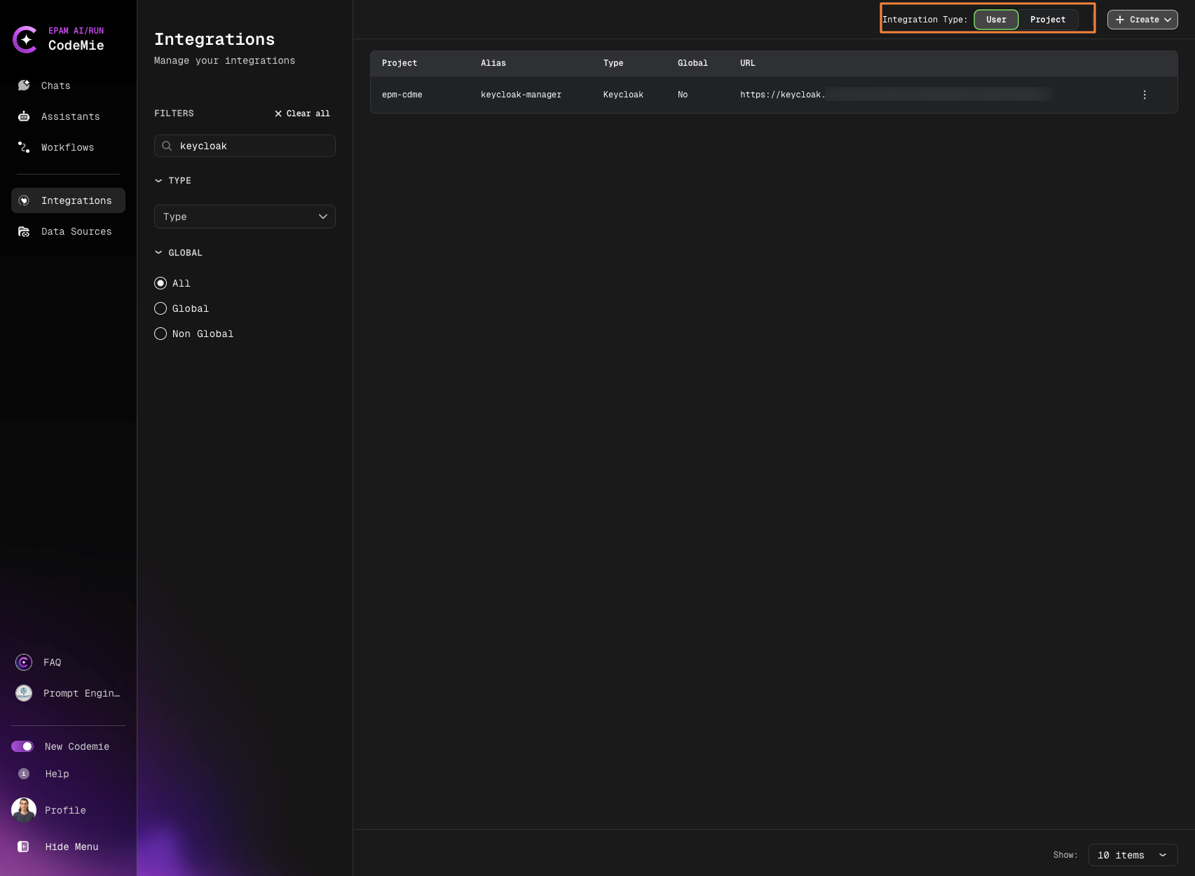
Task: Open the keycloak-manager row actions menu
Action: (1144, 95)
